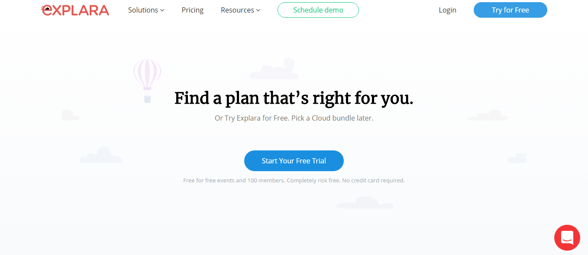
Task: Click Start Your Free Trial button
Action: tap(294, 161)
